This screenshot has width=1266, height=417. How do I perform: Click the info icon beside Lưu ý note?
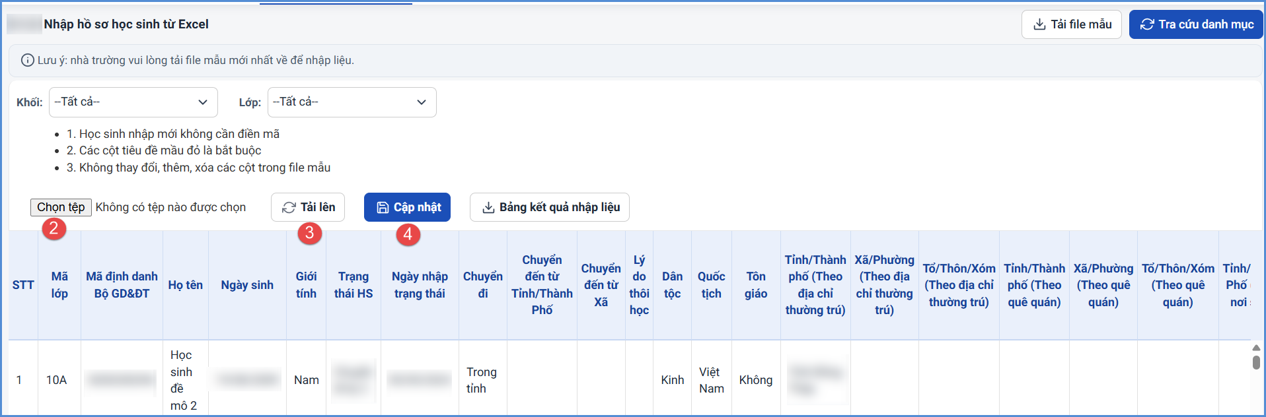coord(28,60)
